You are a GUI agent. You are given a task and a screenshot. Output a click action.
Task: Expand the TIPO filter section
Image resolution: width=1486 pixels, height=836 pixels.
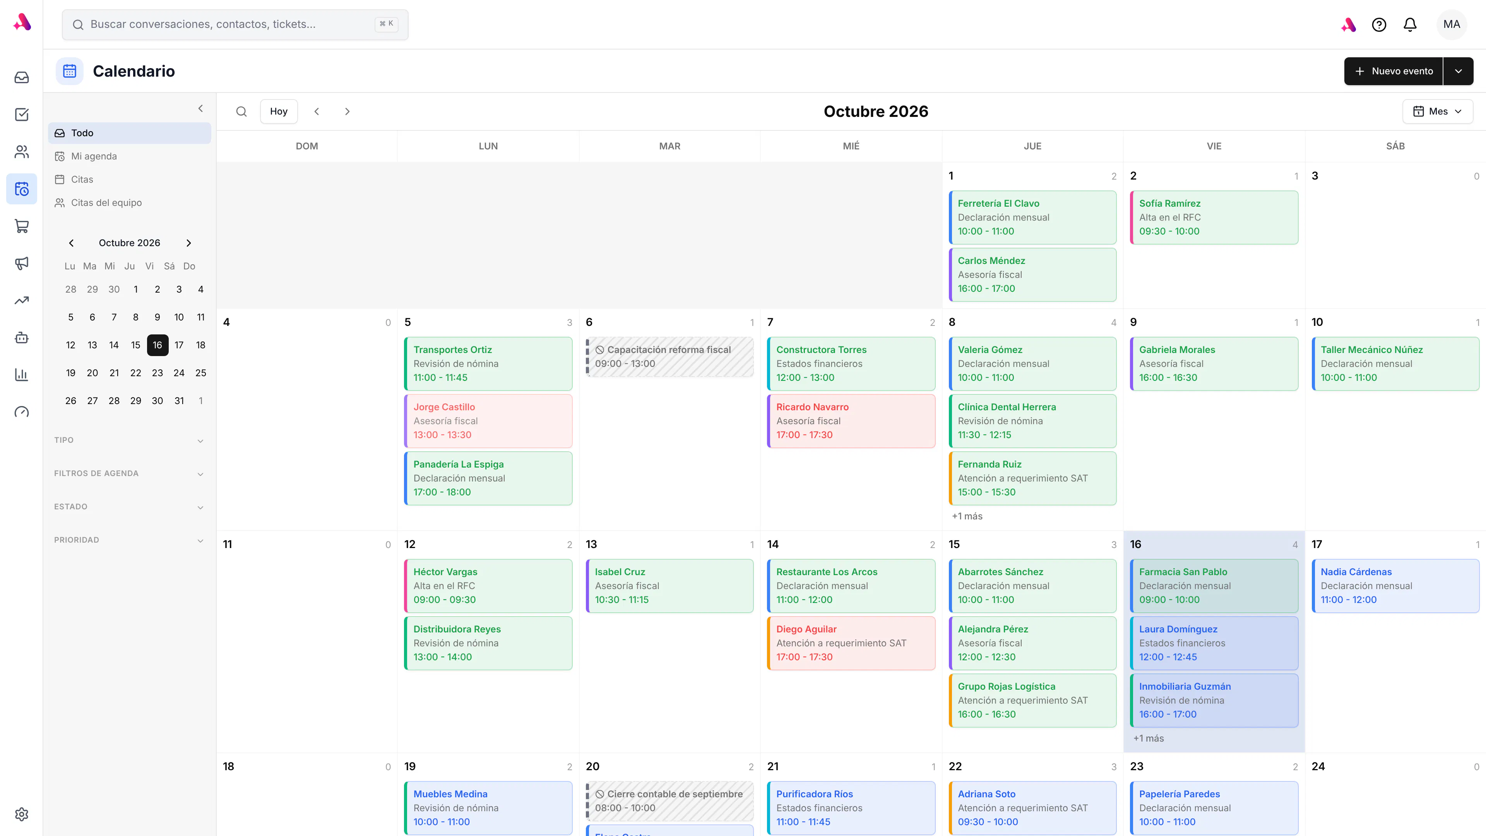(x=129, y=440)
